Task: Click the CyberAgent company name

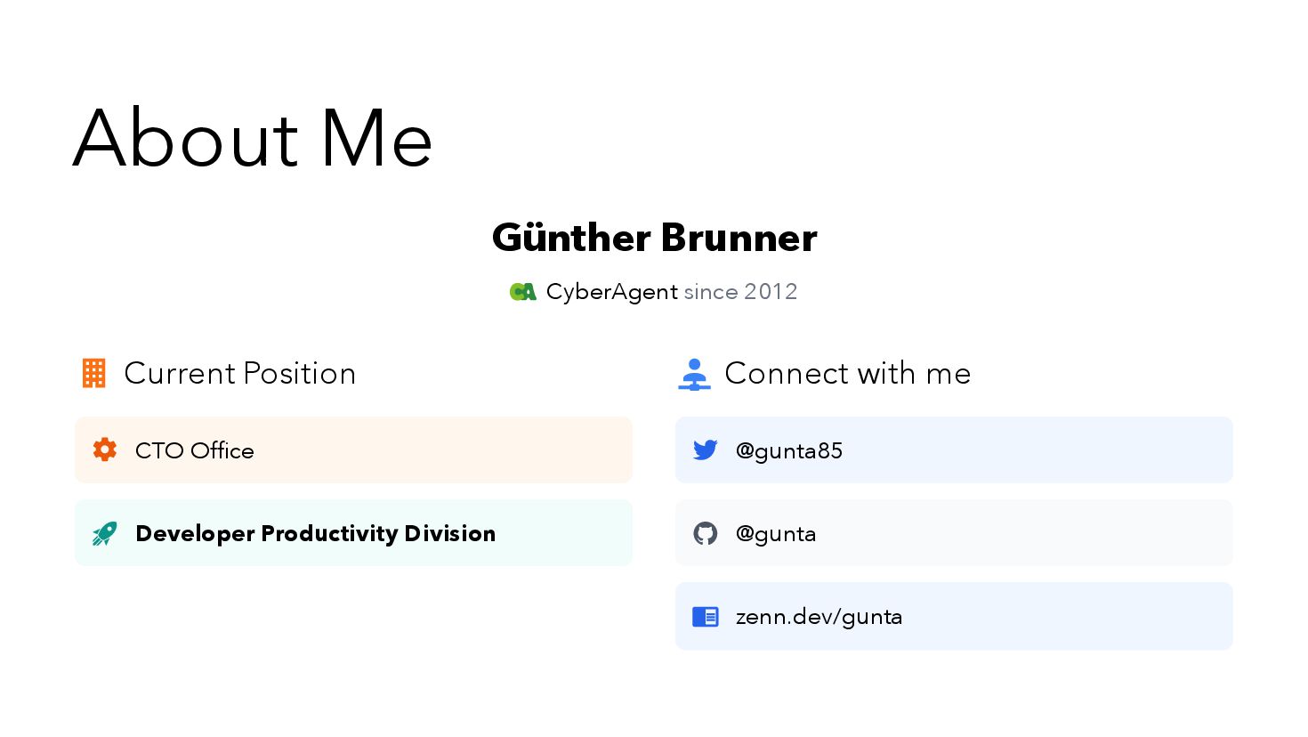Action: point(612,292)
